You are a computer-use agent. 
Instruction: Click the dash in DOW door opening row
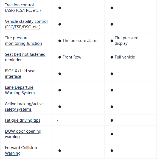(58, 134)
